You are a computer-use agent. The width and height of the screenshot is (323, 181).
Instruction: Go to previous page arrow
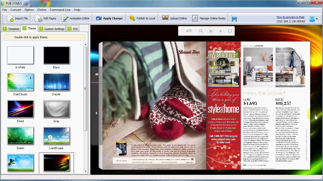click(96, 113)
